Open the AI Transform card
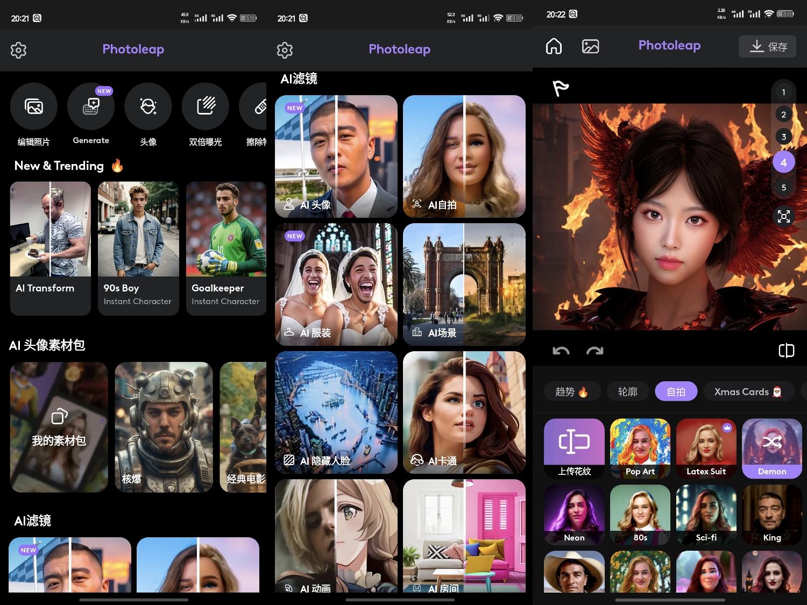 [51, 248]
